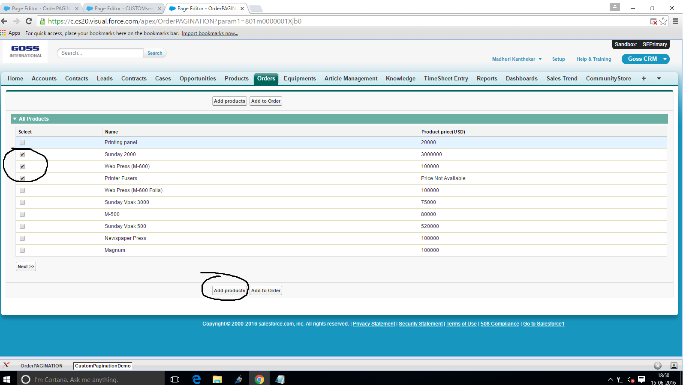The height and width of the screenshot is (385, 686).
Task: Click the forward navigation arrow
Action: tap(17, 21)
